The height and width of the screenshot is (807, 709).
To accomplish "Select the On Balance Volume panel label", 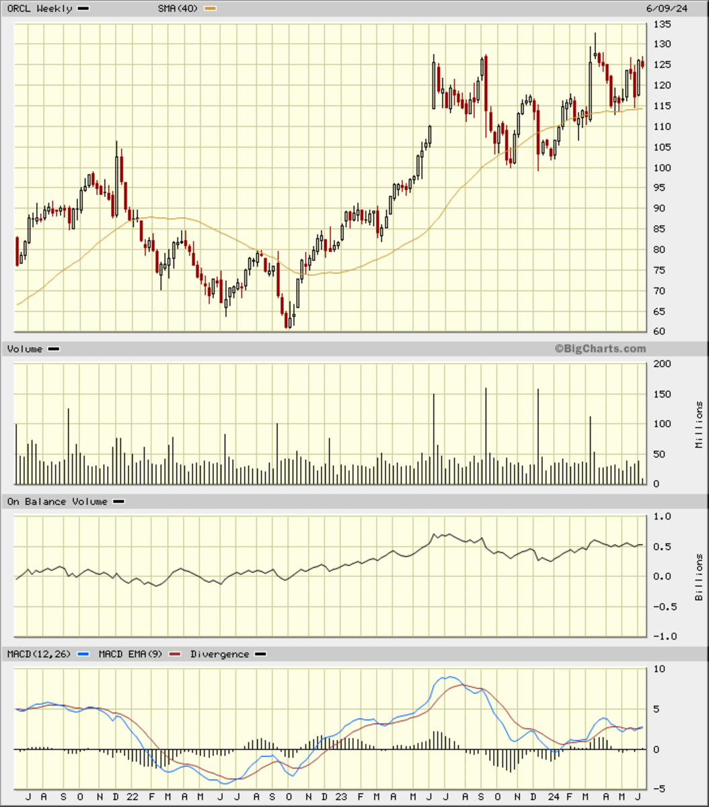I will click(57, 502).
